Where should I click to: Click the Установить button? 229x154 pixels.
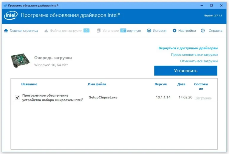coord(186,70)
